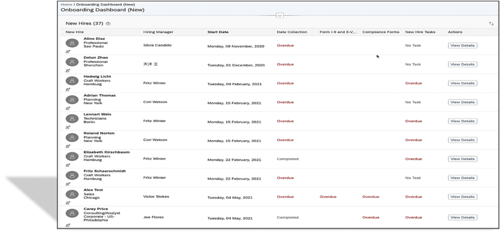Click the small people icon under Roland Norton's avatar
This screenshot has height=234, width=500.
click(x=68, y=146)
